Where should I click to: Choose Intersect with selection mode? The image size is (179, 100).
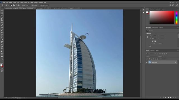point(19,5)
